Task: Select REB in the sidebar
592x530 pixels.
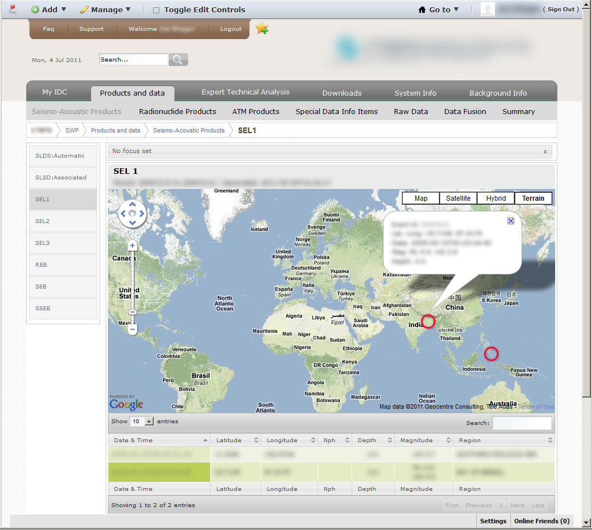Action: [63, 265]
